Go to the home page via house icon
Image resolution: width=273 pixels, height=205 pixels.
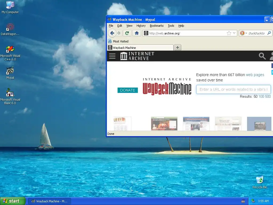click(137, 33)
